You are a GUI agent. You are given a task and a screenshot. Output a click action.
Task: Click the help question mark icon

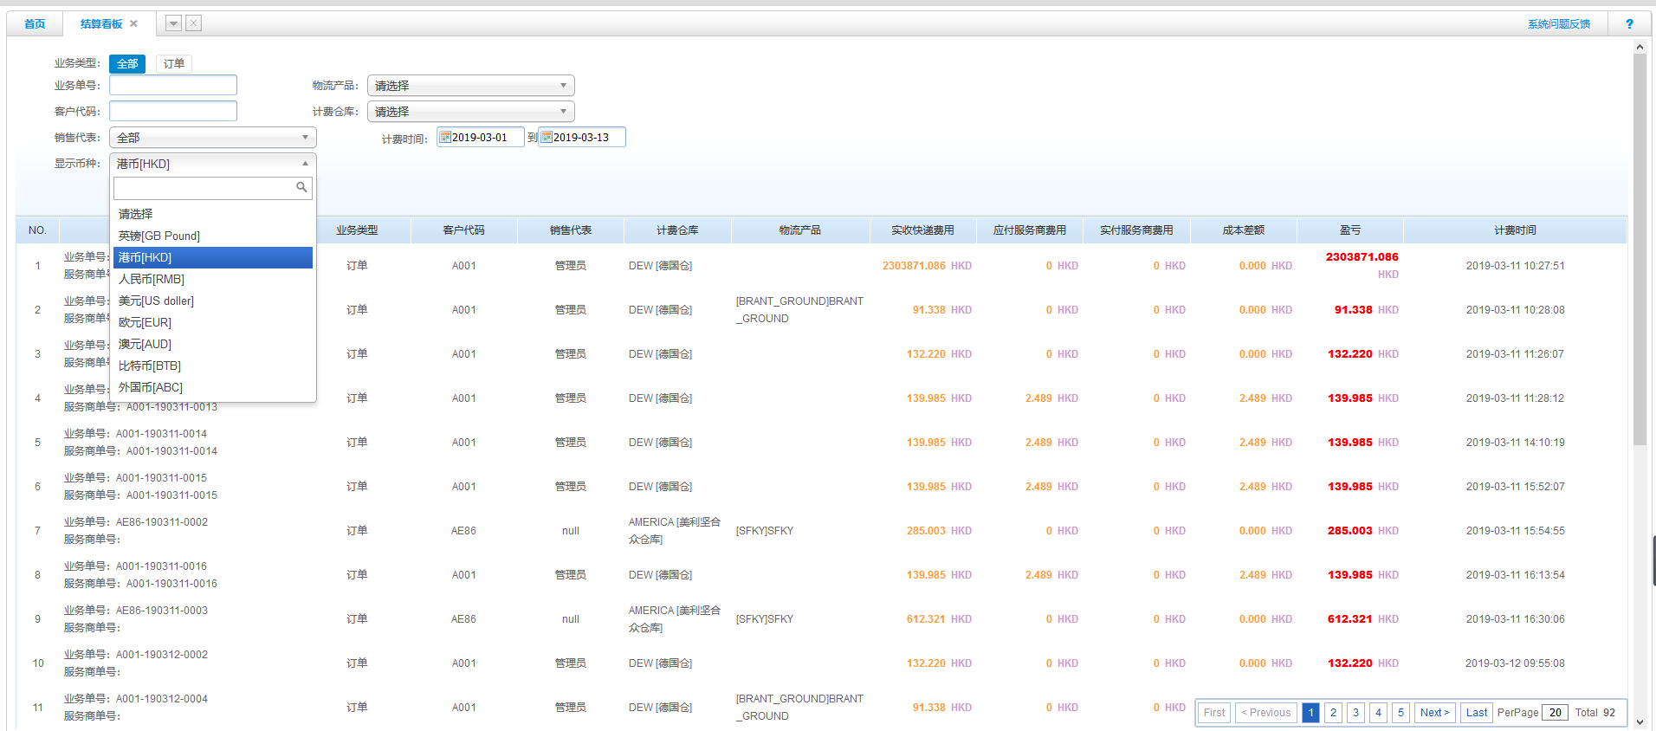click(1629, 24)
